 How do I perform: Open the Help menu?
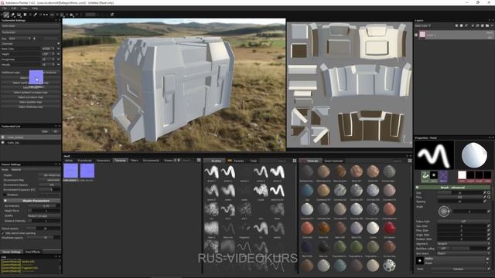pos(35,8)
